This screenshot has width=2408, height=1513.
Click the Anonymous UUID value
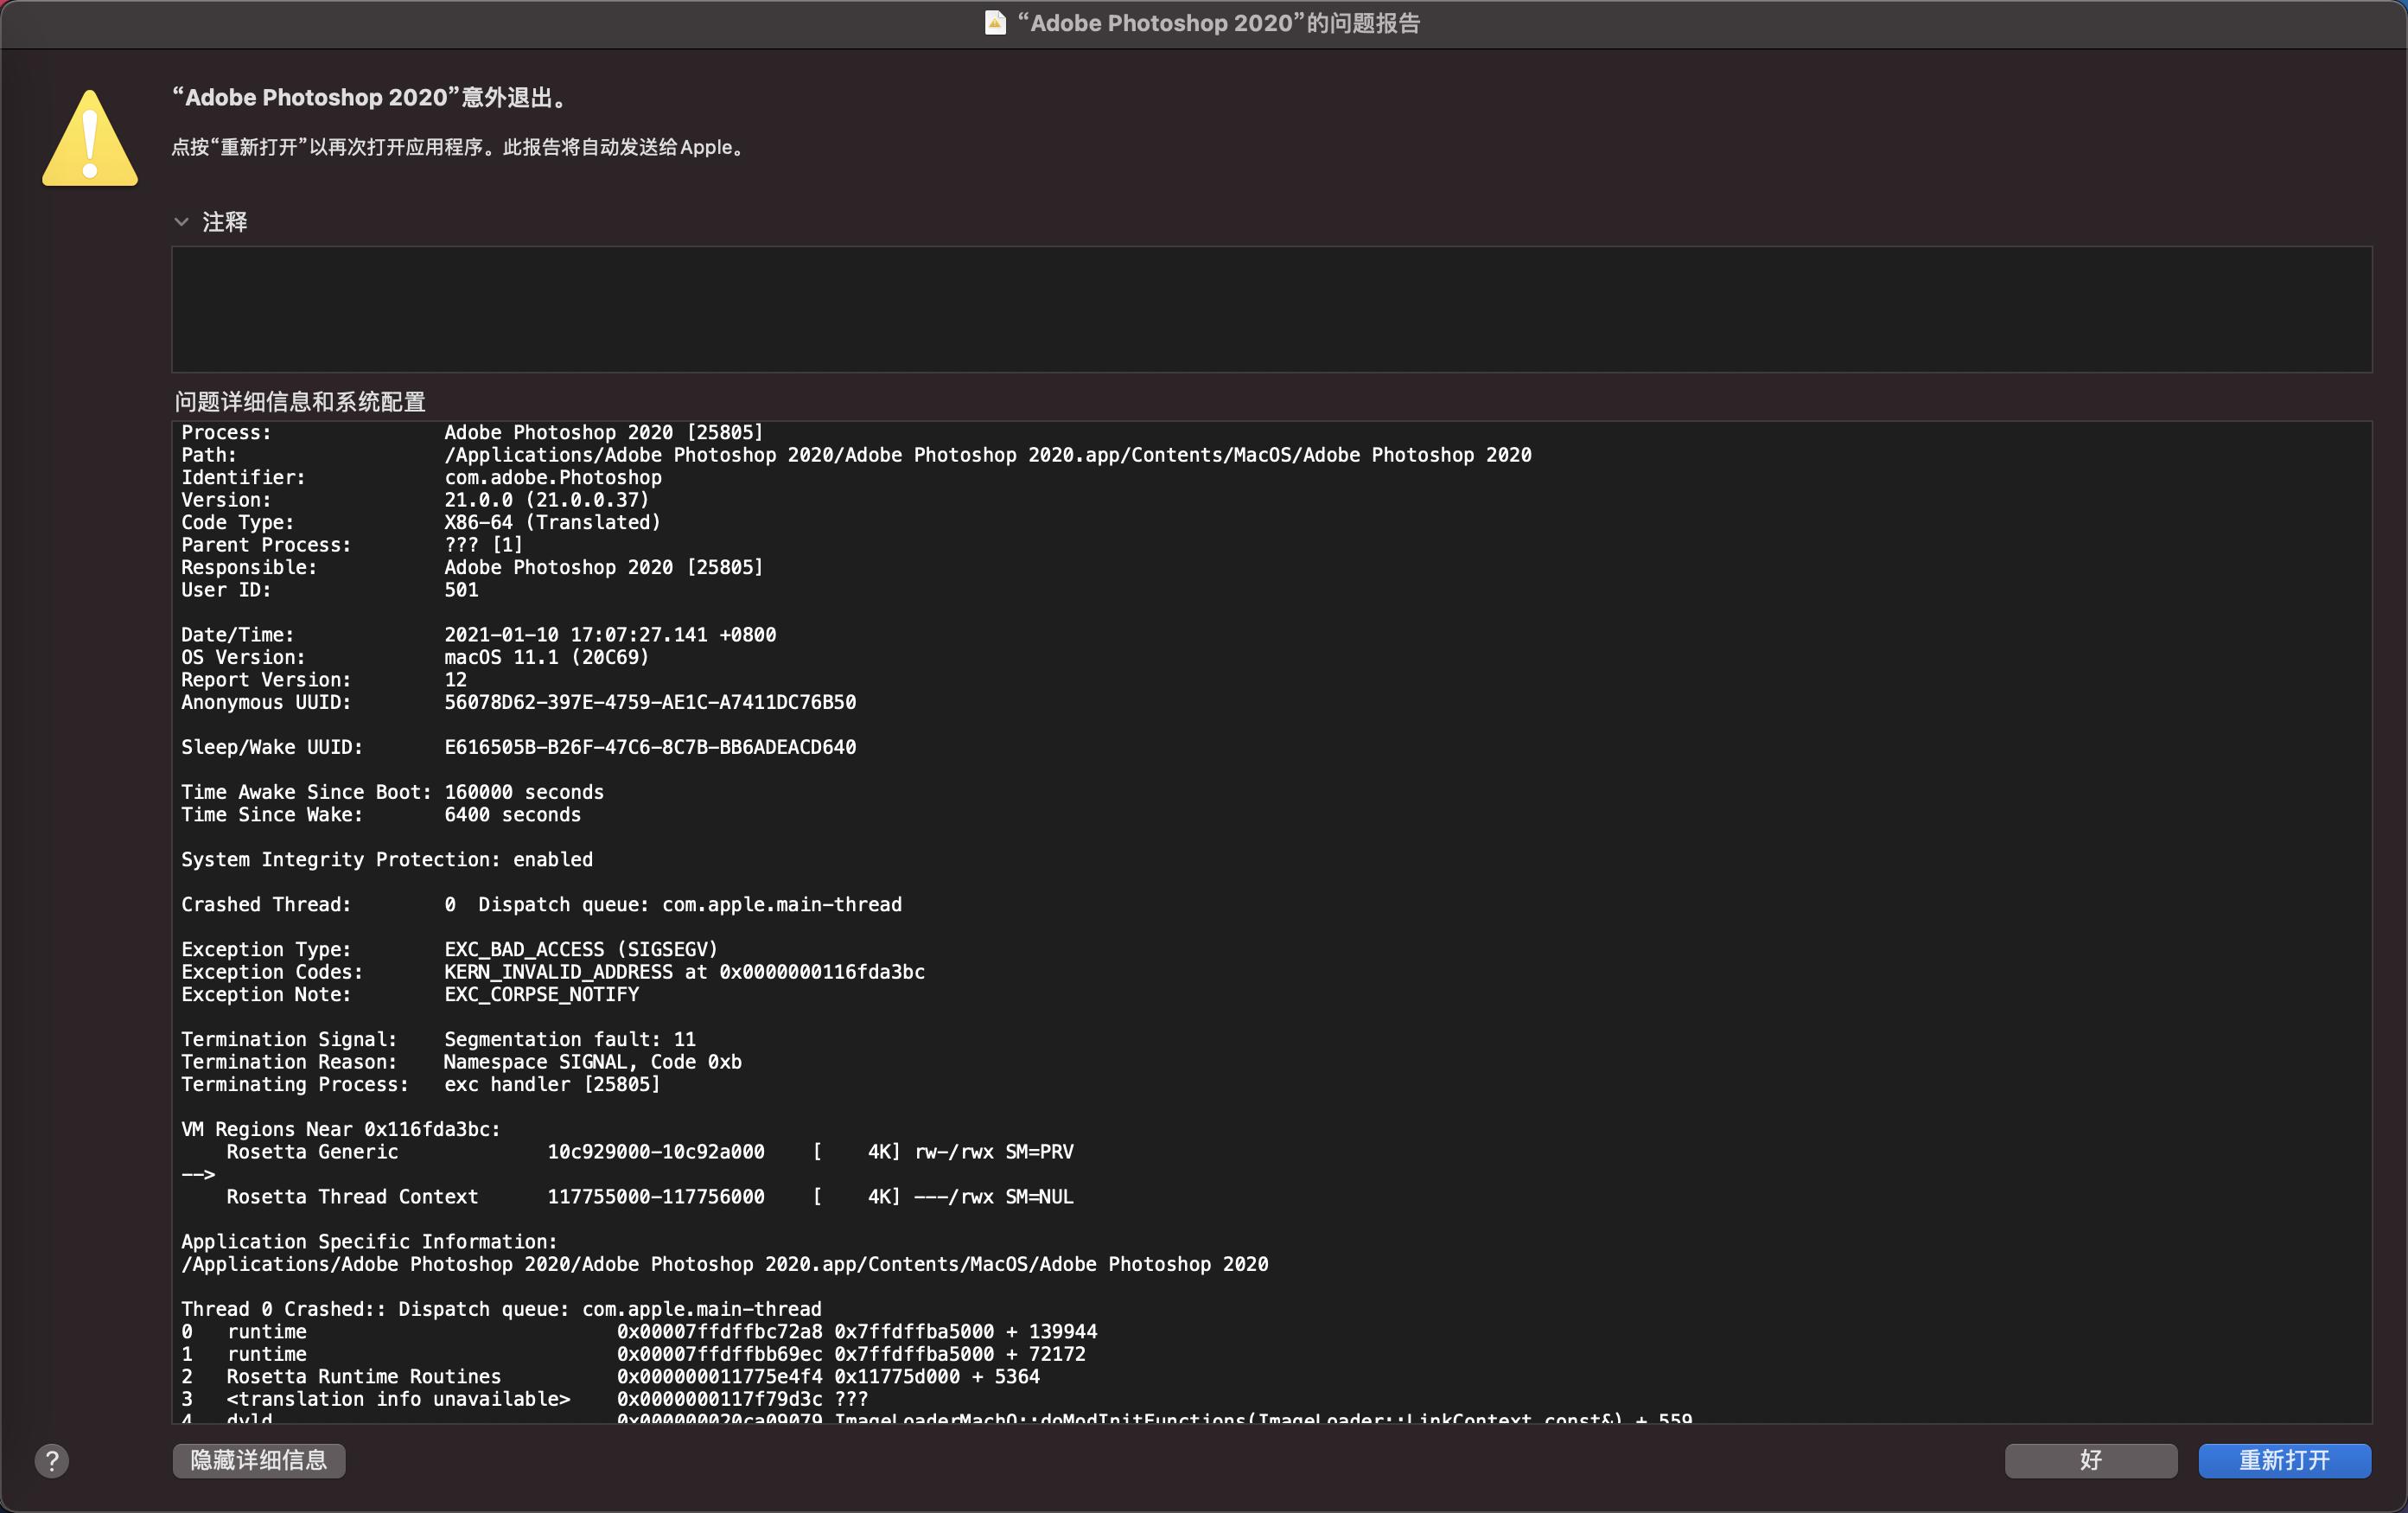click(650, 702)
